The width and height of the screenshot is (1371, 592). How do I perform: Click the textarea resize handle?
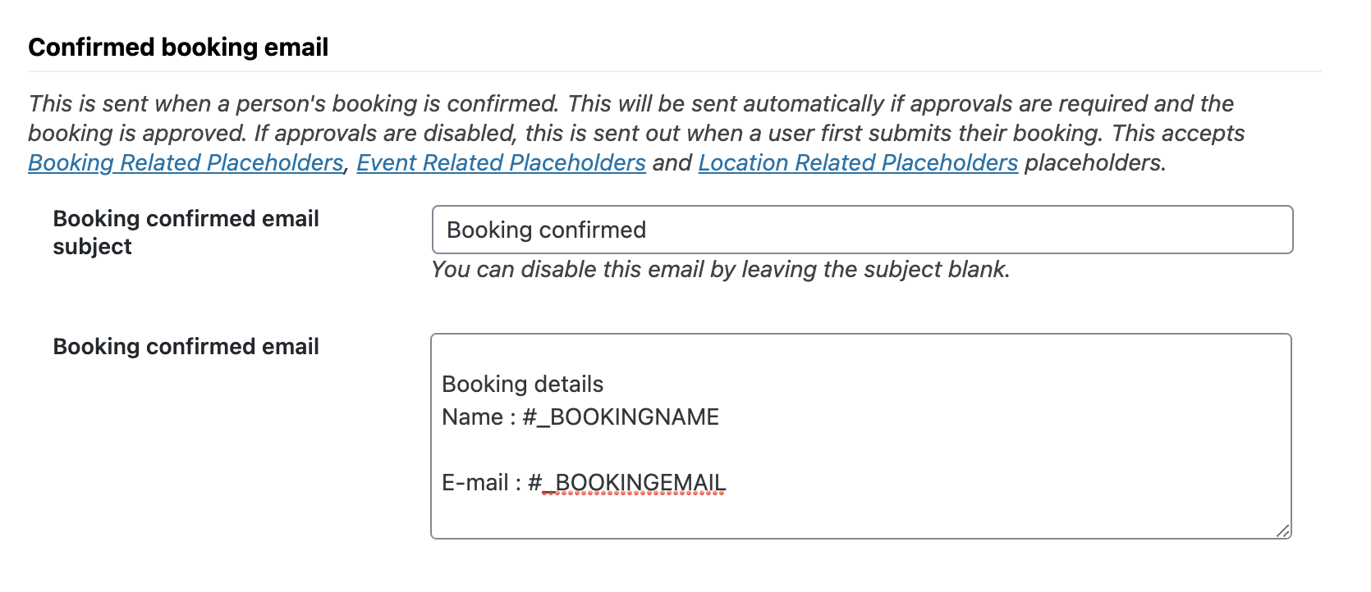pos(1283,531)
